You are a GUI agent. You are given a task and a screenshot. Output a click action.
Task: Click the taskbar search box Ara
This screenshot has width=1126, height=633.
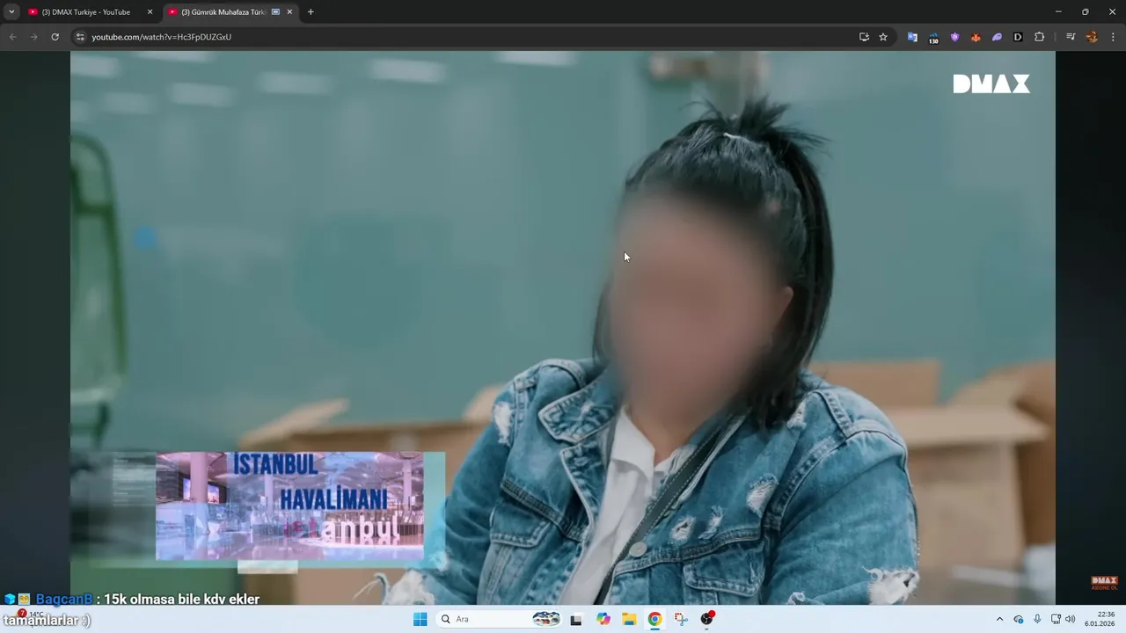click(x=500, y=619)
